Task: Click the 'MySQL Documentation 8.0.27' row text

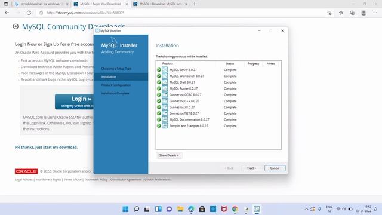Action: click(189, 119)
